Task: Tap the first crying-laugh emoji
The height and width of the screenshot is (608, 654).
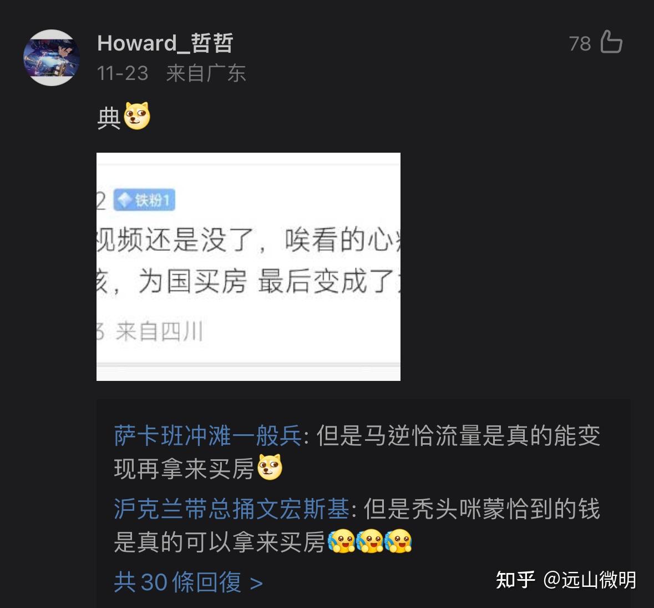Action: tap(341, 541)
